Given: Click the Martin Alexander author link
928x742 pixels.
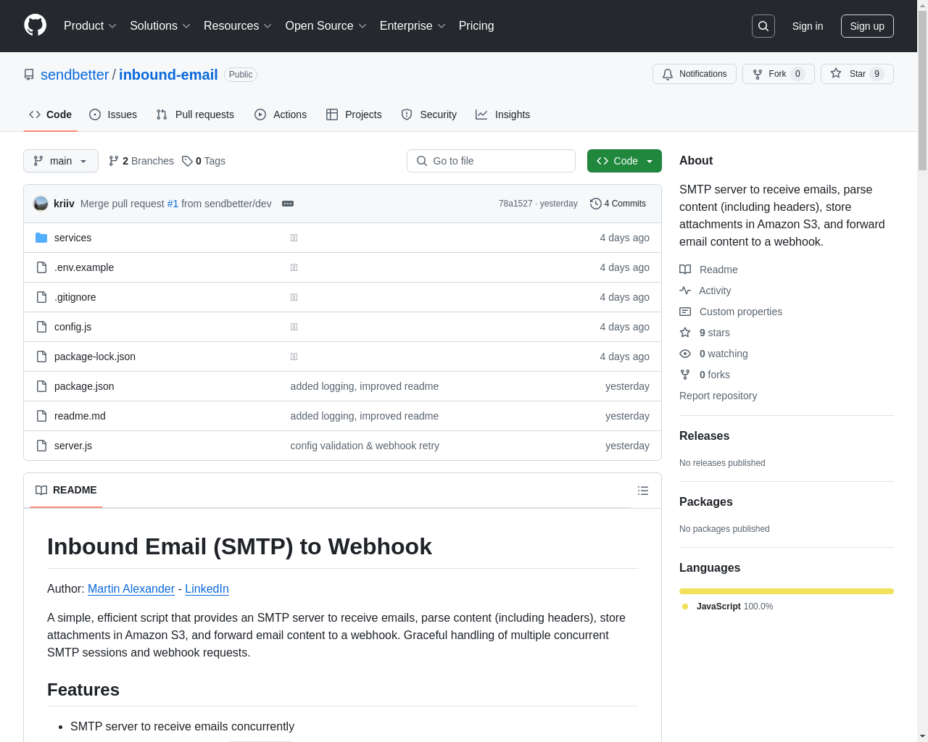Looking at the screenshot, I should point(131,588).
